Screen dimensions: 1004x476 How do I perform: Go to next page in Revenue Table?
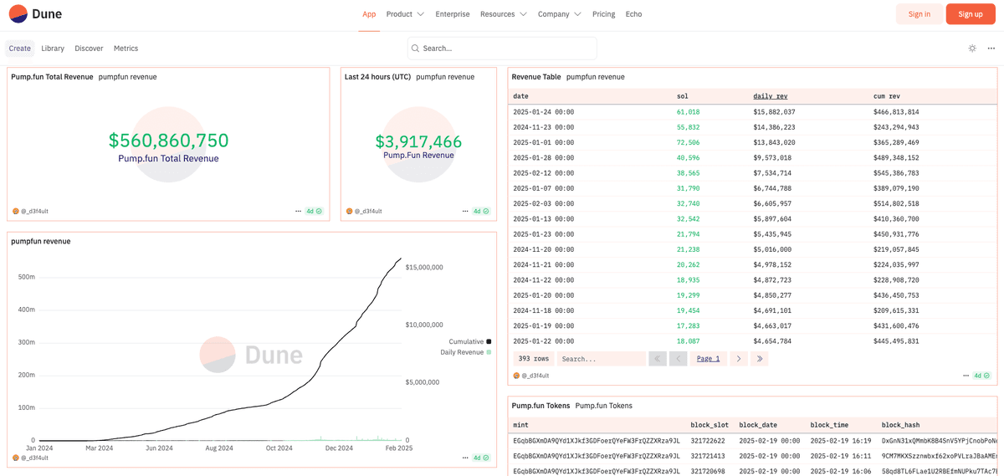point(738,359)
